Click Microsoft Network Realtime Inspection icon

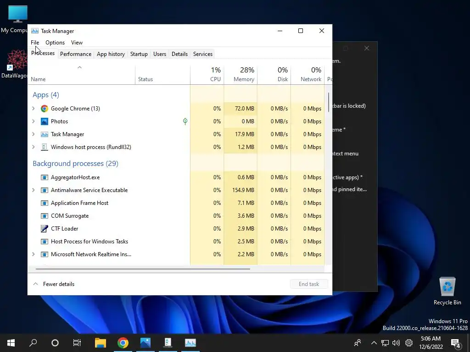click(45, 254)
